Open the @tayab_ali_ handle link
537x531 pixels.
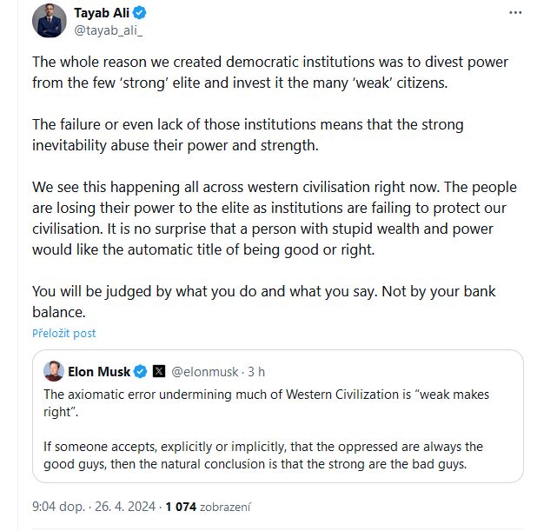click(x=109, y=30)
